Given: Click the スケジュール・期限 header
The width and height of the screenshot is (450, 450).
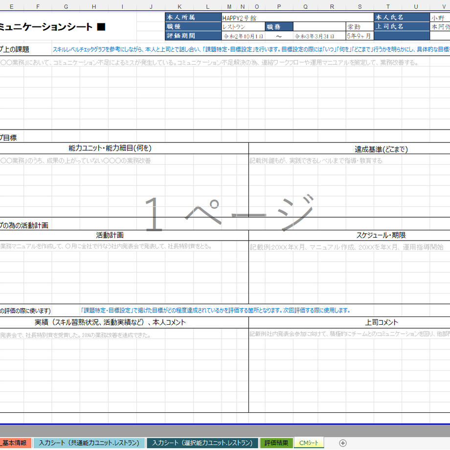Looking at the screenshot, I should pyautogui.click(x=381, y=235).
